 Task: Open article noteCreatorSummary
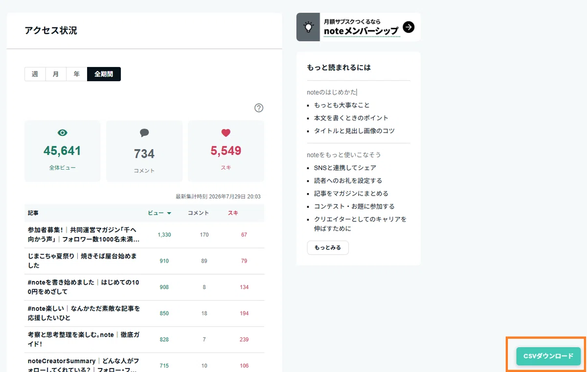(84, 366)
